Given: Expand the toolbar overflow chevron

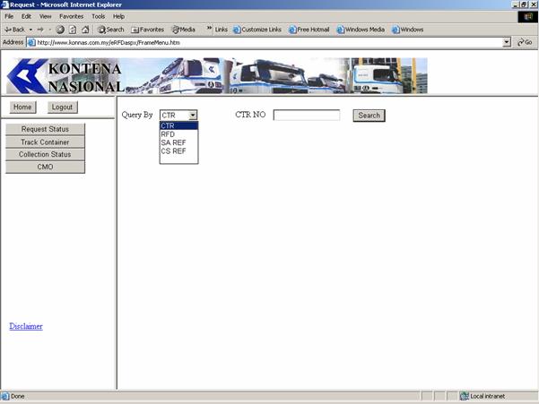Looking at the screenshot, I should [209, 28].
